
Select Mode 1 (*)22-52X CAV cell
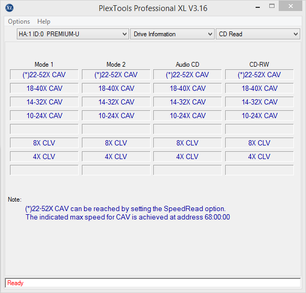pos(44,75)
